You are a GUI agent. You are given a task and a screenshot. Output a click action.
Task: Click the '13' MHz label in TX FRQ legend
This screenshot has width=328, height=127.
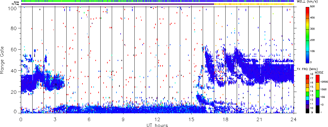pos(312,95)
